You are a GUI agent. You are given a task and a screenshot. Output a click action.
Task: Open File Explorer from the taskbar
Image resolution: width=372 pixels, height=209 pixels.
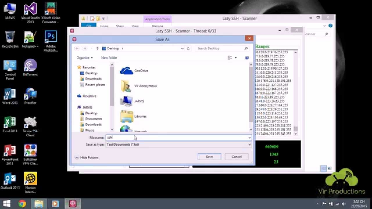39,203
